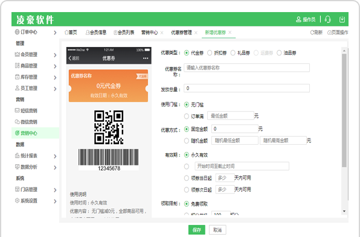Expand 商品管理 submenu arrow
Image resolution: width=360 pixels, height=237 pixels.
tap(55, 66)
